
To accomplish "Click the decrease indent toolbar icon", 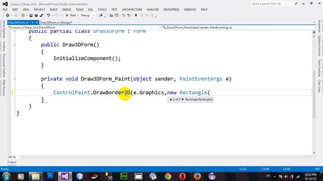I will pos(111,16).
